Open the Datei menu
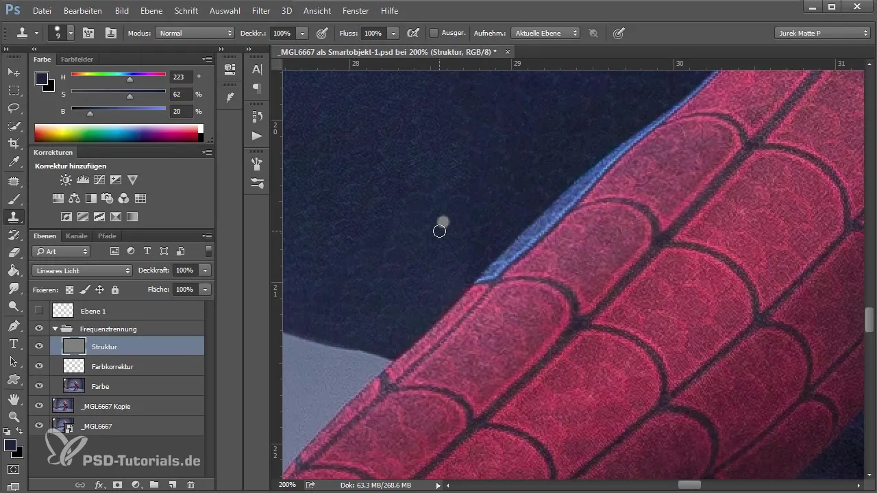The width and height of the screenshot is (877, 493). [x=42, y=11]
